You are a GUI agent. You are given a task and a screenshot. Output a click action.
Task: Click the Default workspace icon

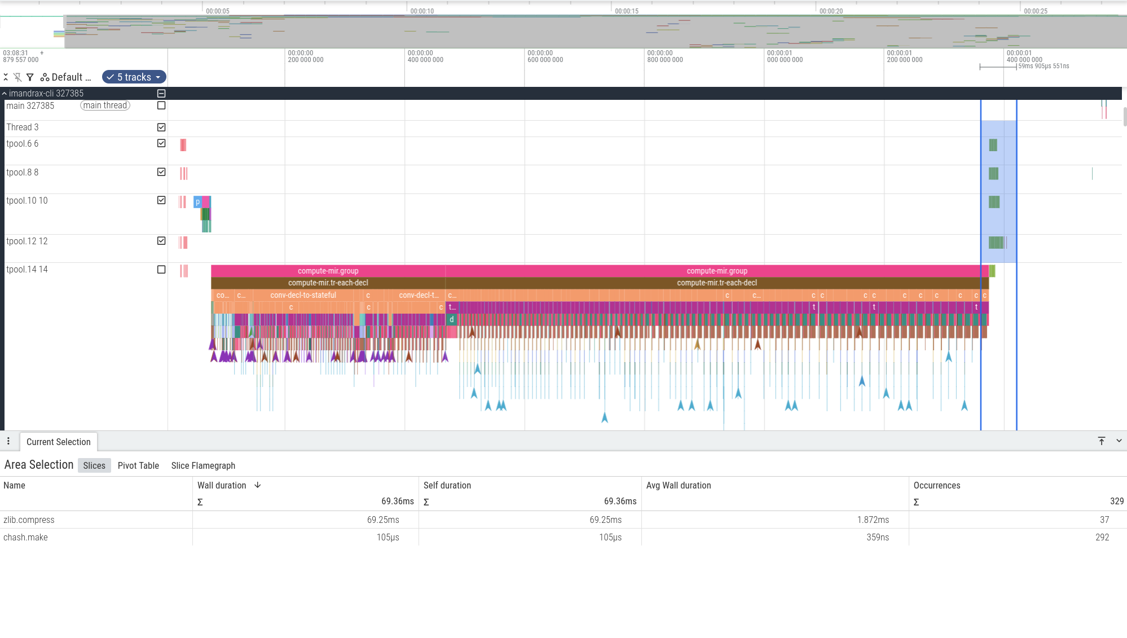click(x=45, y=77)
